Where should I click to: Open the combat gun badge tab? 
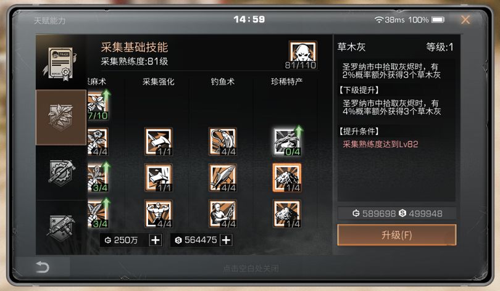pos(61,227)
